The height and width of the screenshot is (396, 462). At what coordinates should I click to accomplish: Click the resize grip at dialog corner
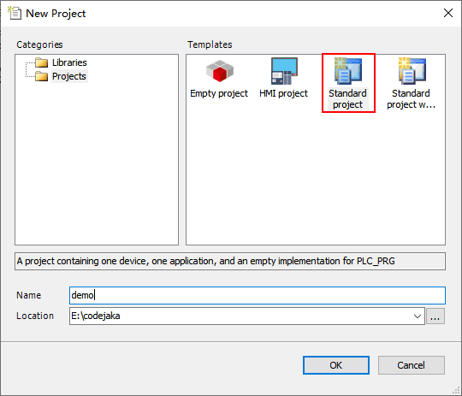(456, 390)
